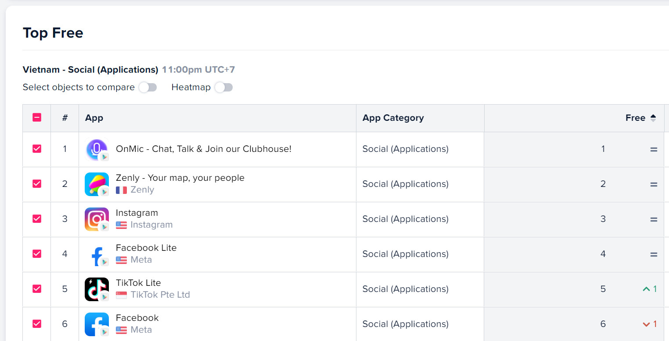Open the Zenly publisher link
Screen dimensions: 669x341
[x=142, y=190]
